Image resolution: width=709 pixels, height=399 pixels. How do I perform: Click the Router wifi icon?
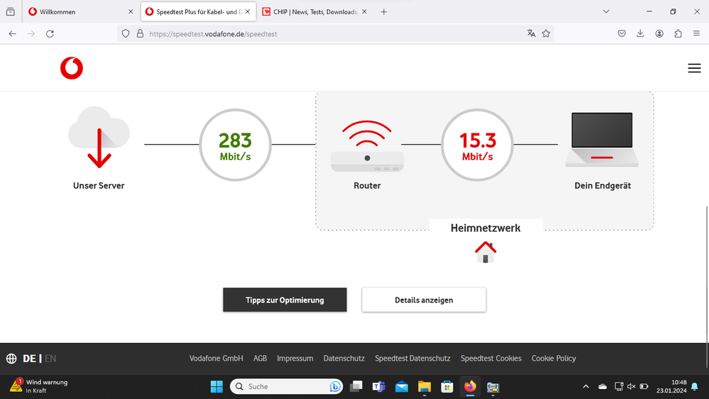click(x=367, y=146)
